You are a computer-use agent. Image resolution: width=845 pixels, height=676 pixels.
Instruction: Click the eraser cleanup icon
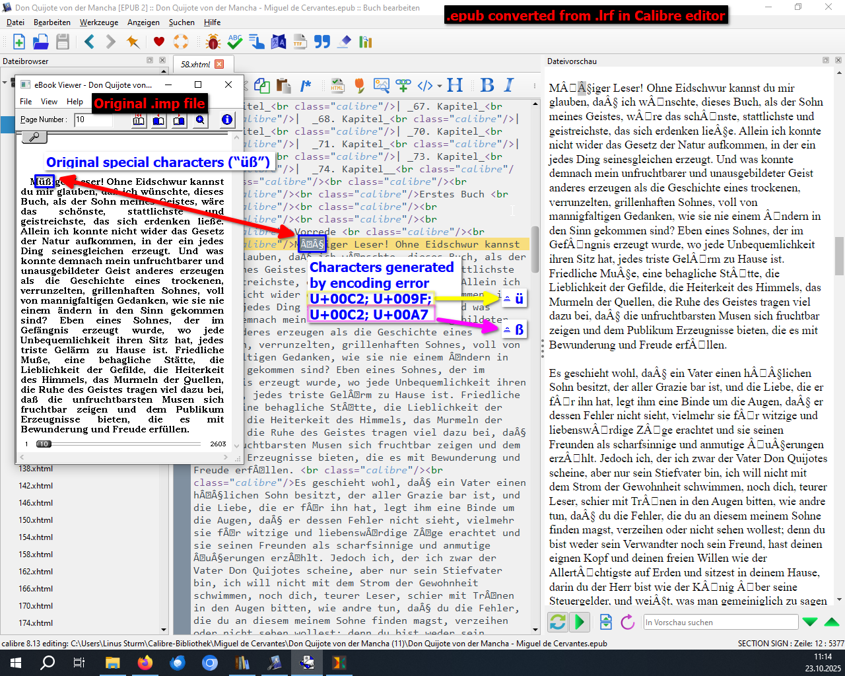click(x=344, y=42)
